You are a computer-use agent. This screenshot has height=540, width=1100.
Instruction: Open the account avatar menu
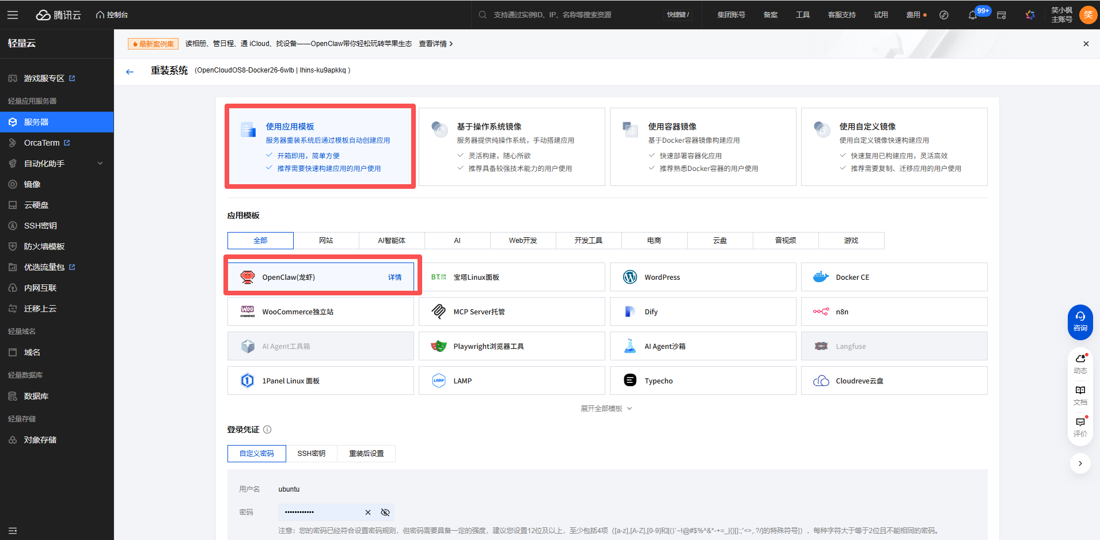[1088, 15]
